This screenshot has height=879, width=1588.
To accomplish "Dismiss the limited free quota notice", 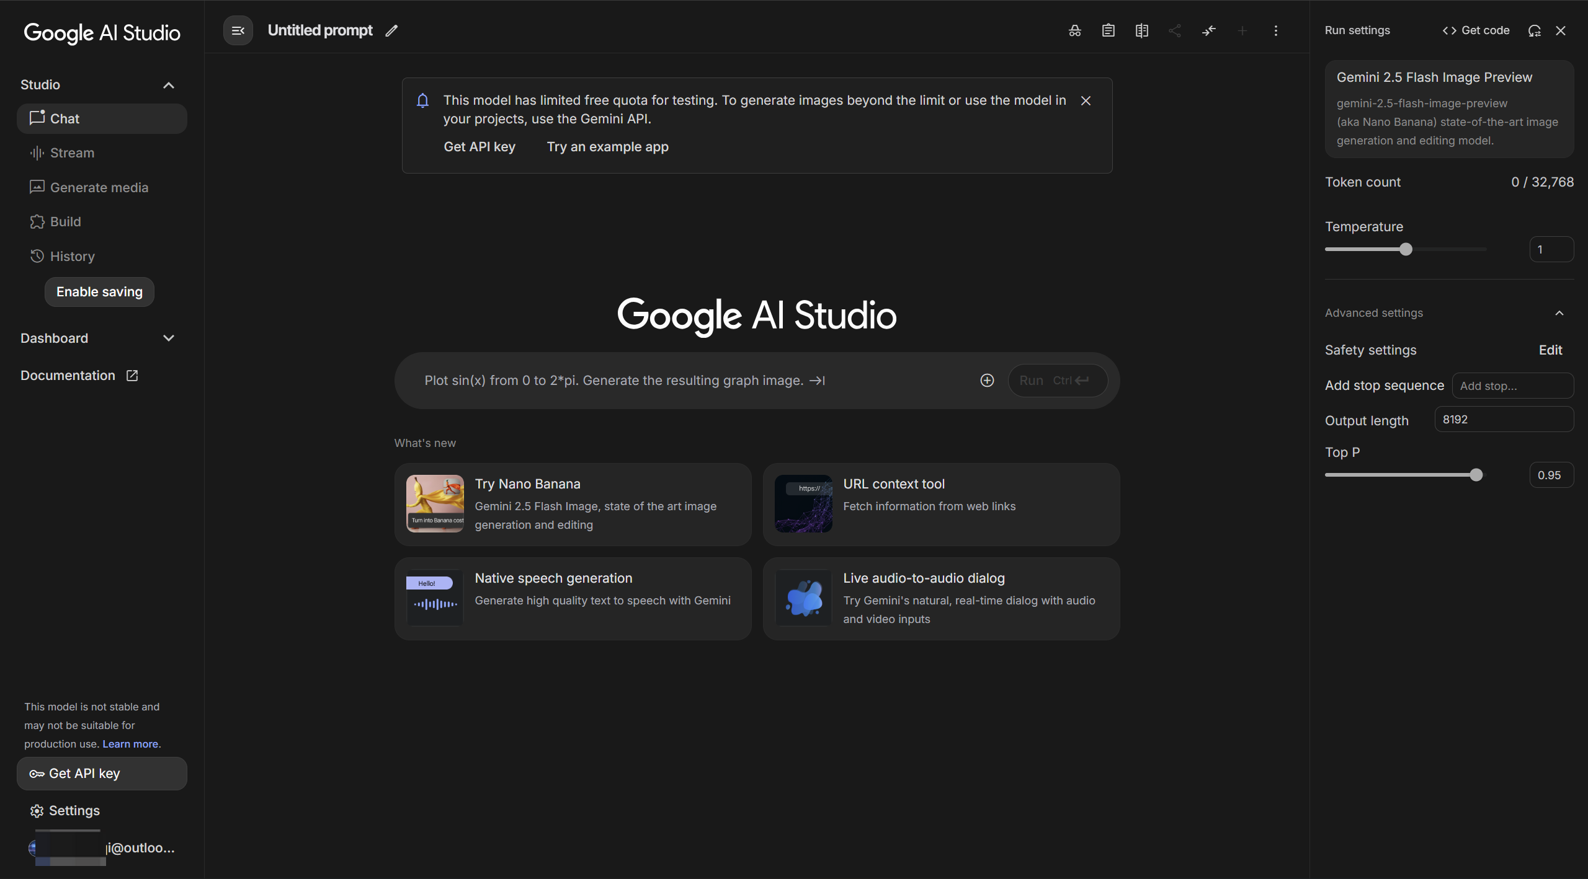I will coord(1086,101).
